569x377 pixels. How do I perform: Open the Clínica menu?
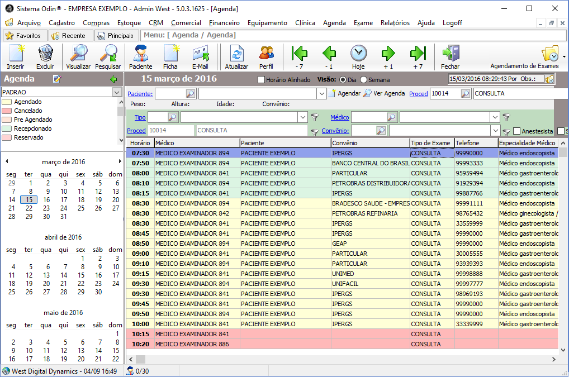(x=305, y=23)
